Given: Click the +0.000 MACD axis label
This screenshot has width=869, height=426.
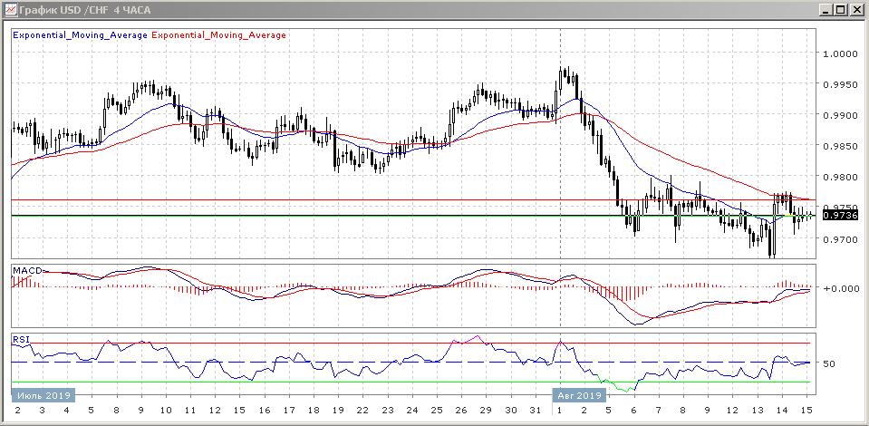Looking at the screenshot, I should 840,288.
